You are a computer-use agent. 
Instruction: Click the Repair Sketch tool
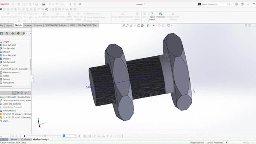137,17
